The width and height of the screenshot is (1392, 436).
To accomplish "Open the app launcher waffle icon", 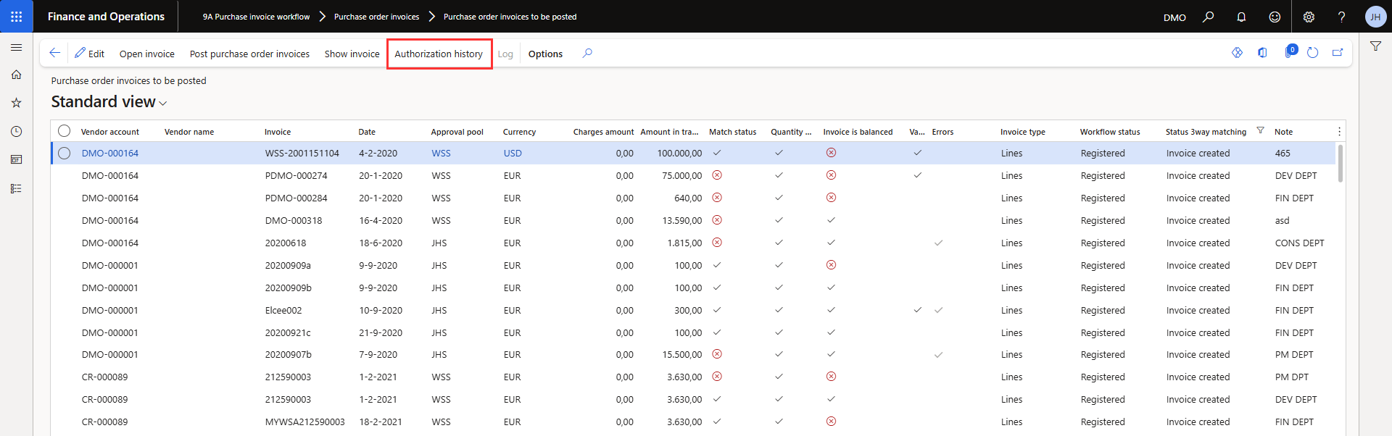I will 16,16.
